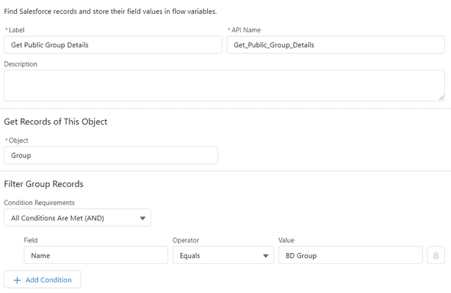Click the Field column label
The width and height of the screenshot is (451, 293).
pos(31,240)
